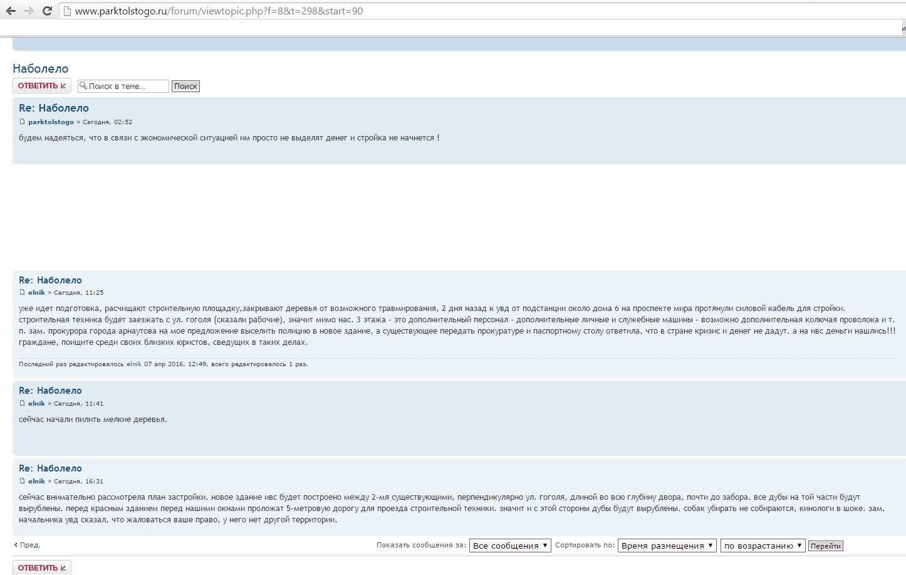This screenshot has height=575, width=906.
Task: Click the magnifier icon in search field
Action: [x=83, y=86]
